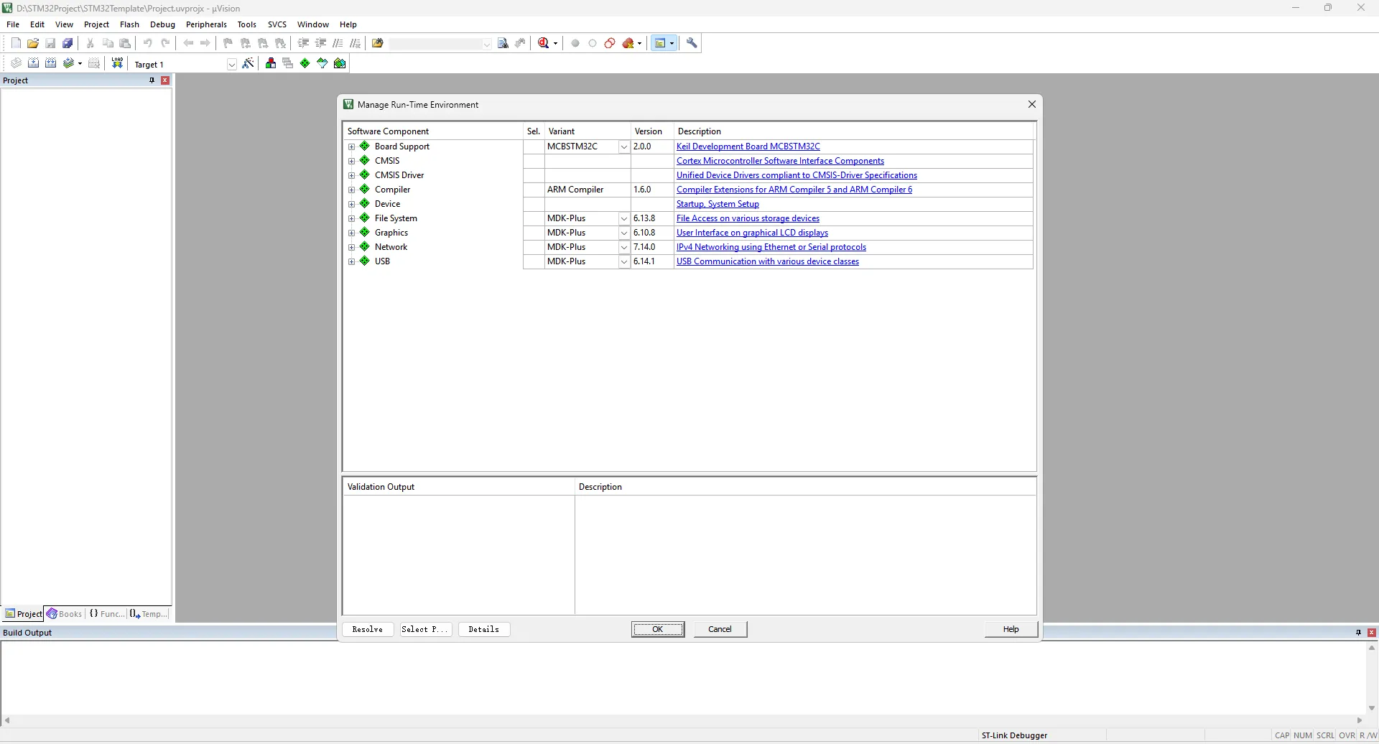Open the File System variant dropdown
The image size is (1379, 744).
(623, 218)
